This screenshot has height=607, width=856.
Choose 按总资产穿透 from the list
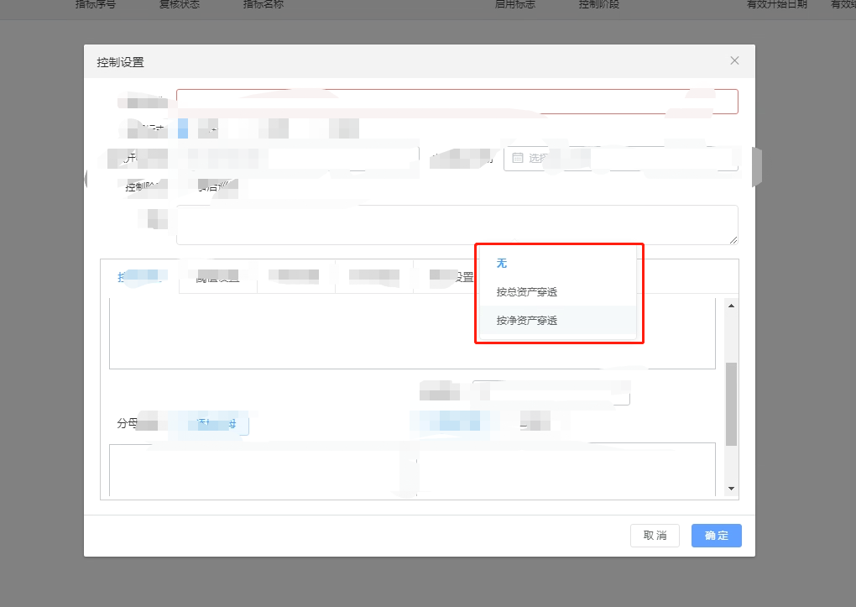(525, 291)
